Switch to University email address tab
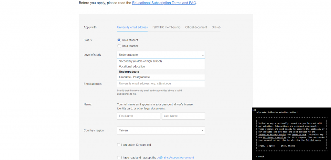Viewport: 331px width, 160px height. click(132, 27)
